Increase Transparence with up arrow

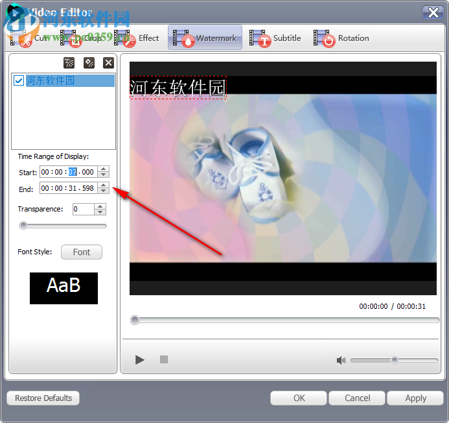(x=100, y=206)
